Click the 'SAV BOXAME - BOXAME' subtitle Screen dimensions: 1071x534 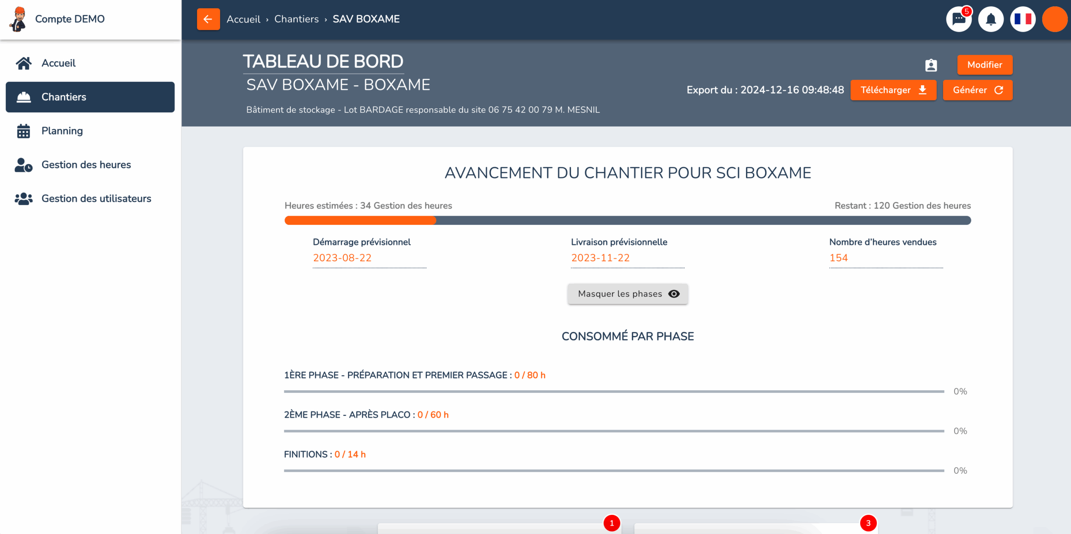338,85
